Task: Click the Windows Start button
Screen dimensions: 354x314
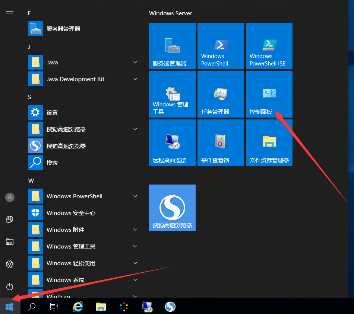Action: (9, 307)
